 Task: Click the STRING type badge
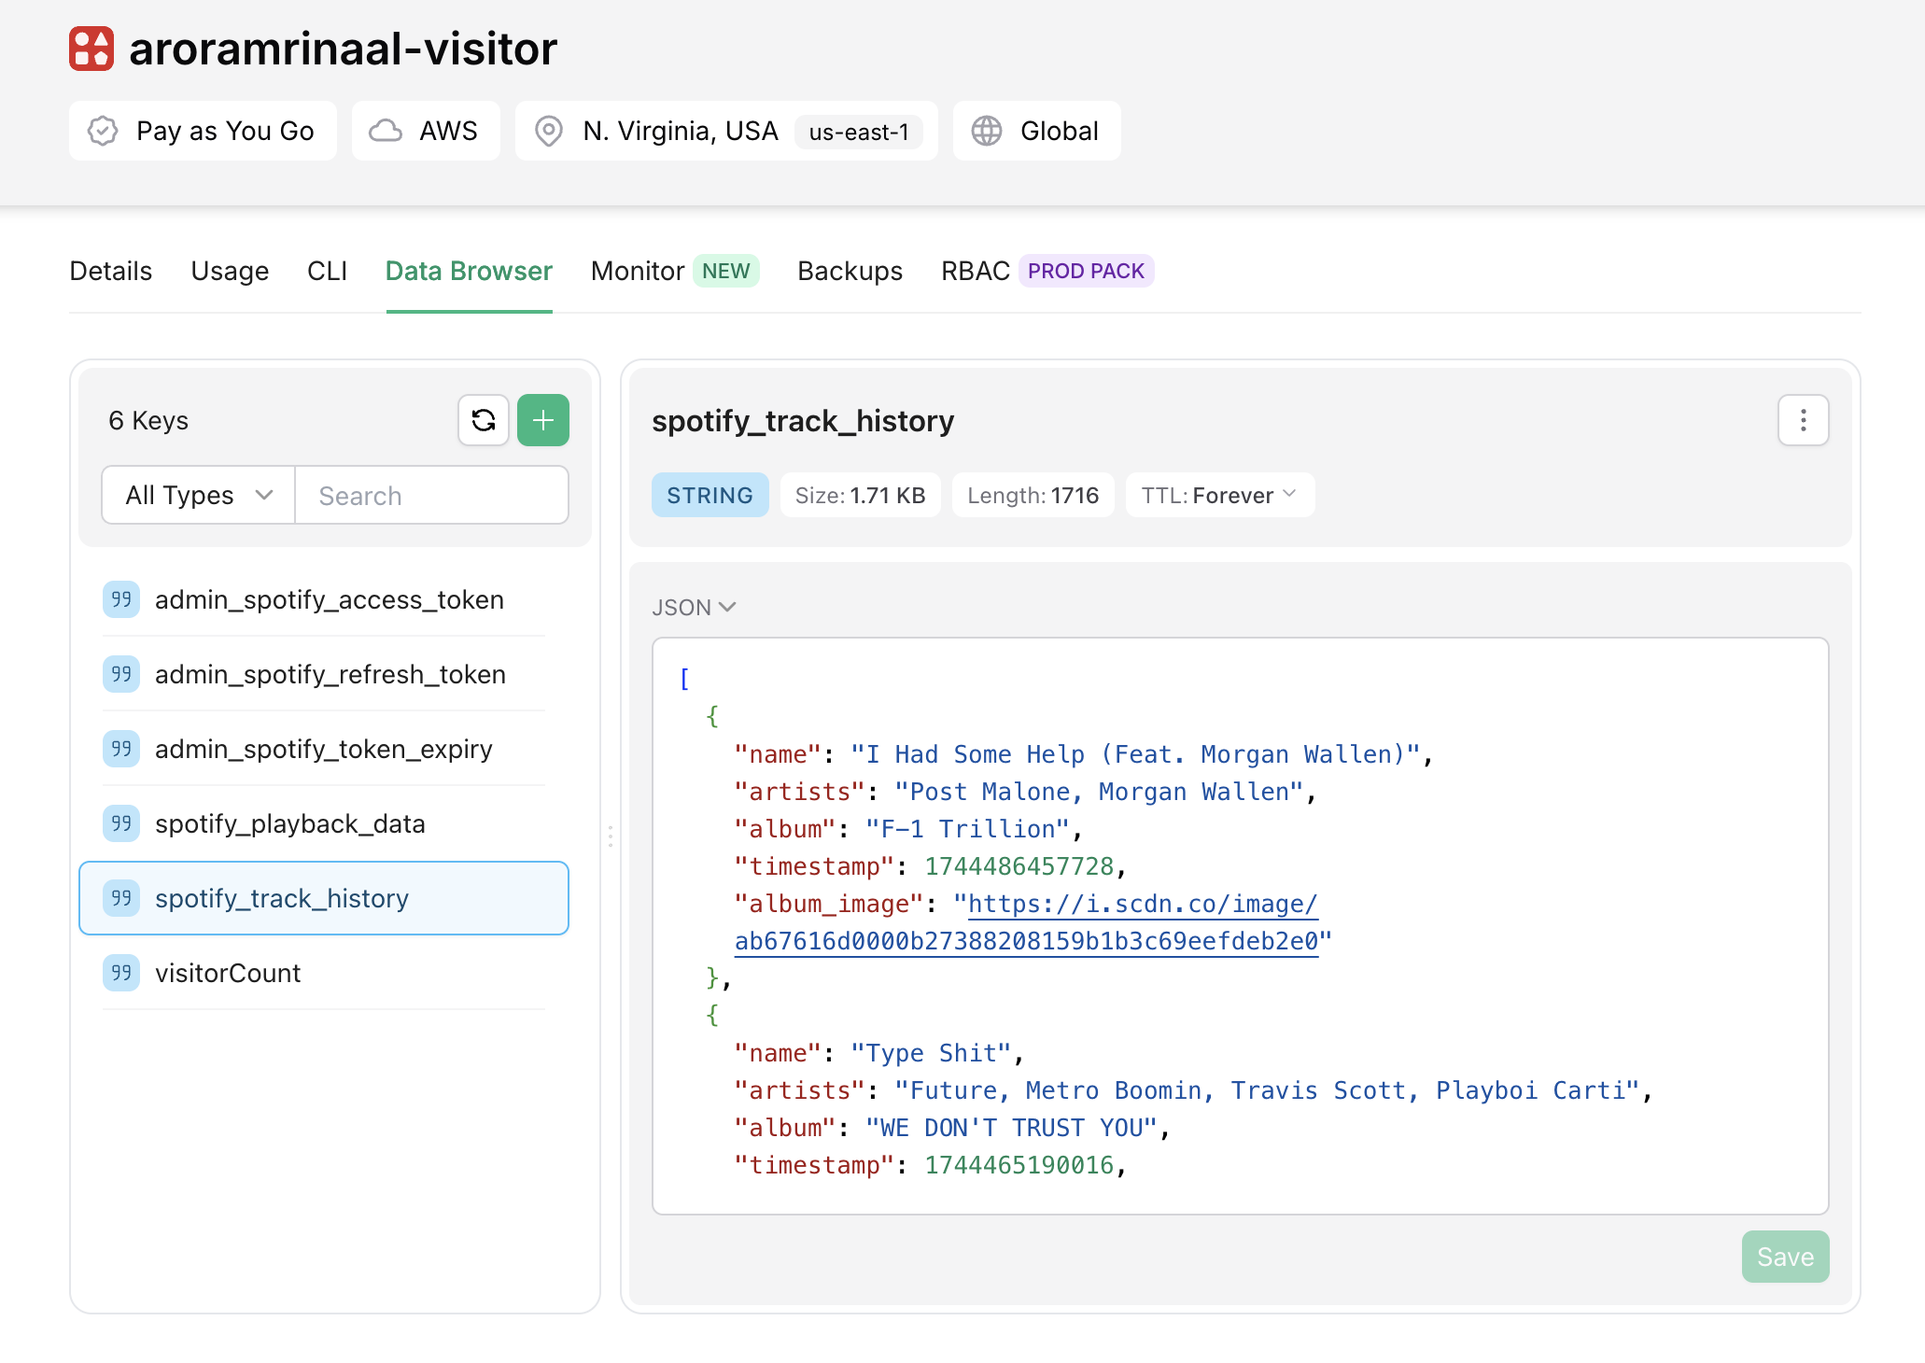(x=710, y=495)
